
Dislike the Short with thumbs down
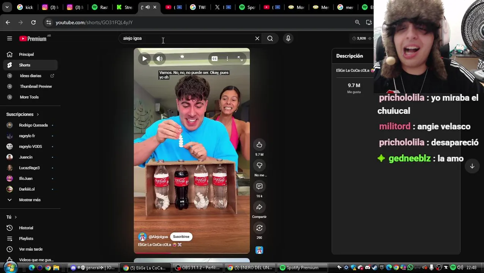(x=259, y=165)
